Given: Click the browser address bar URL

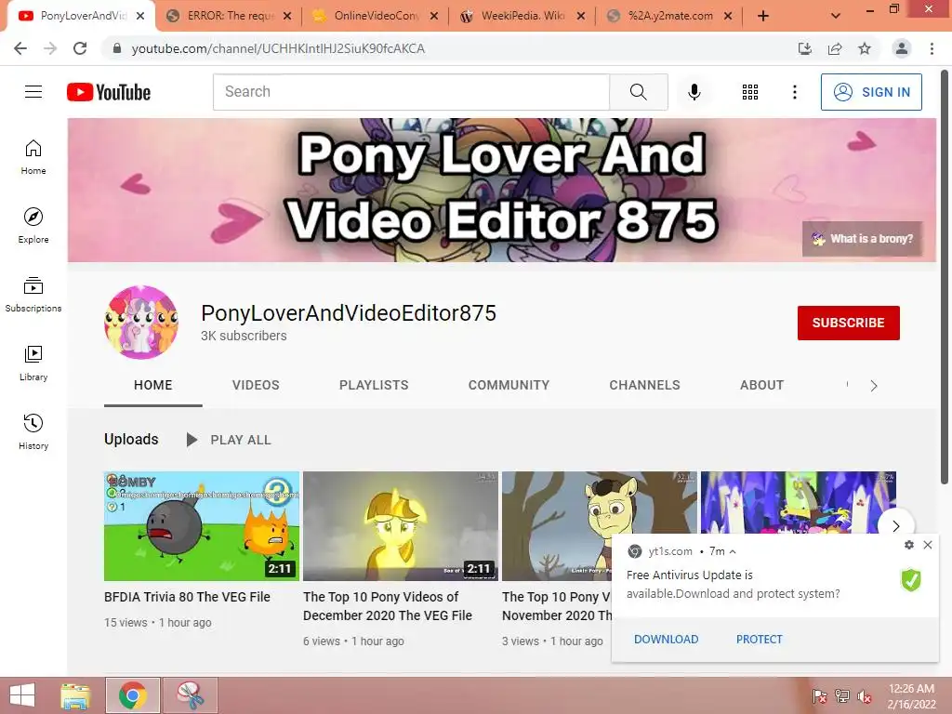Looking at the screenshot, I should pos(278,48).
